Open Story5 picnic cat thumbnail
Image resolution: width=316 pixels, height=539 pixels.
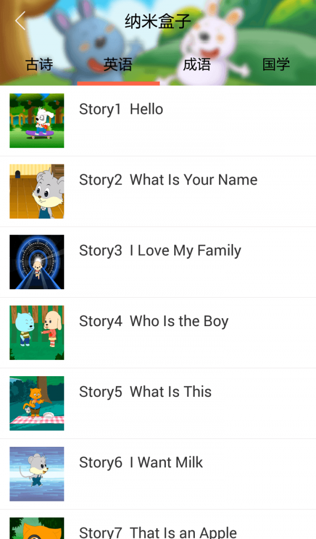[x=37, y=403]
